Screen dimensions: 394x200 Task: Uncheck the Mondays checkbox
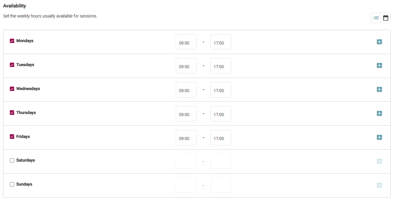12,41
